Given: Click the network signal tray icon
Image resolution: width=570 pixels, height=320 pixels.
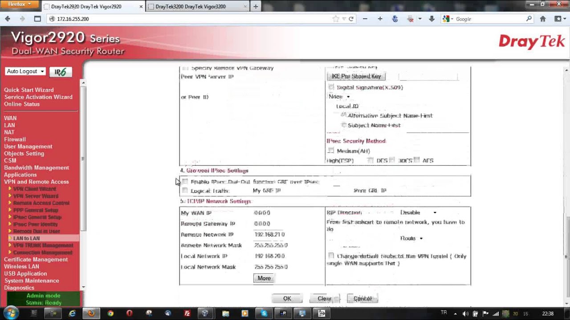Looking at the screenshot, I should [496, 314].
